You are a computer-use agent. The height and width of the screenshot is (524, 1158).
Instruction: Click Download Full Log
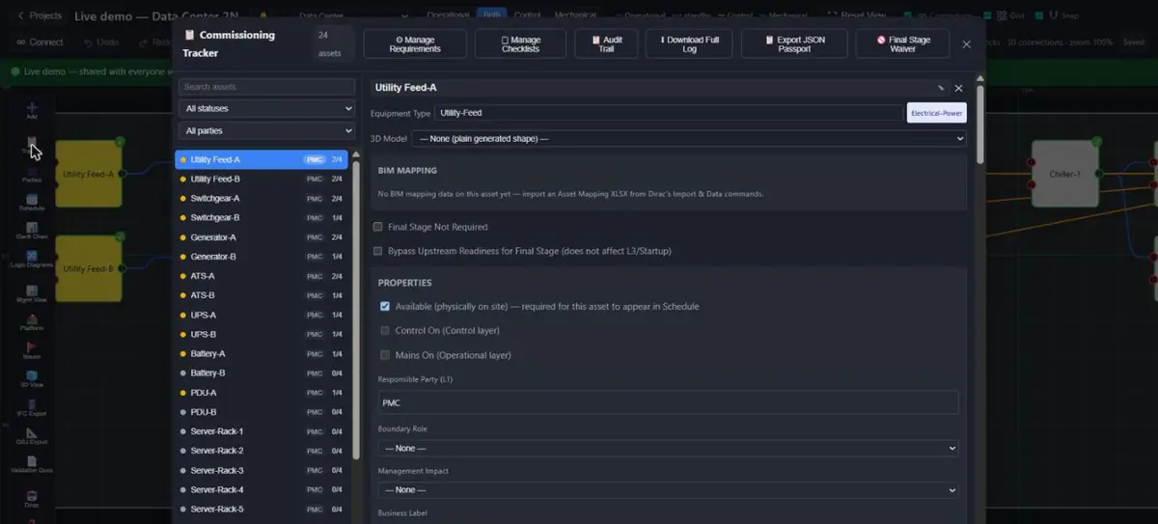[689, 43]
